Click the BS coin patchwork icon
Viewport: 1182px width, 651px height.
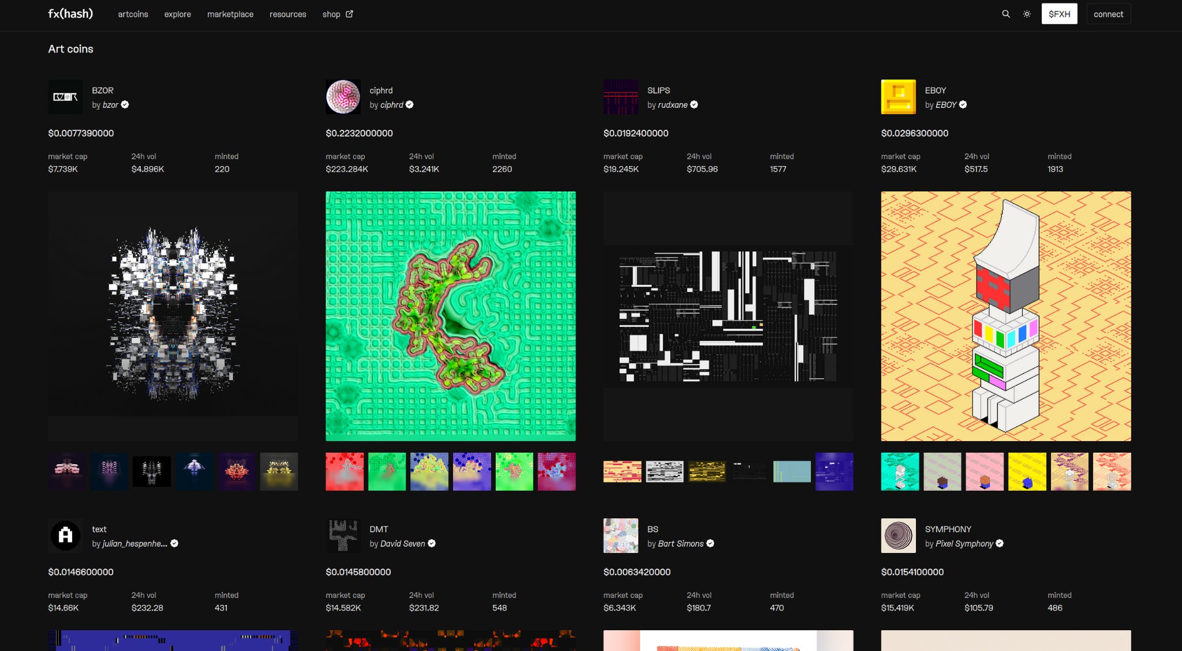click(x=620, y=536)
